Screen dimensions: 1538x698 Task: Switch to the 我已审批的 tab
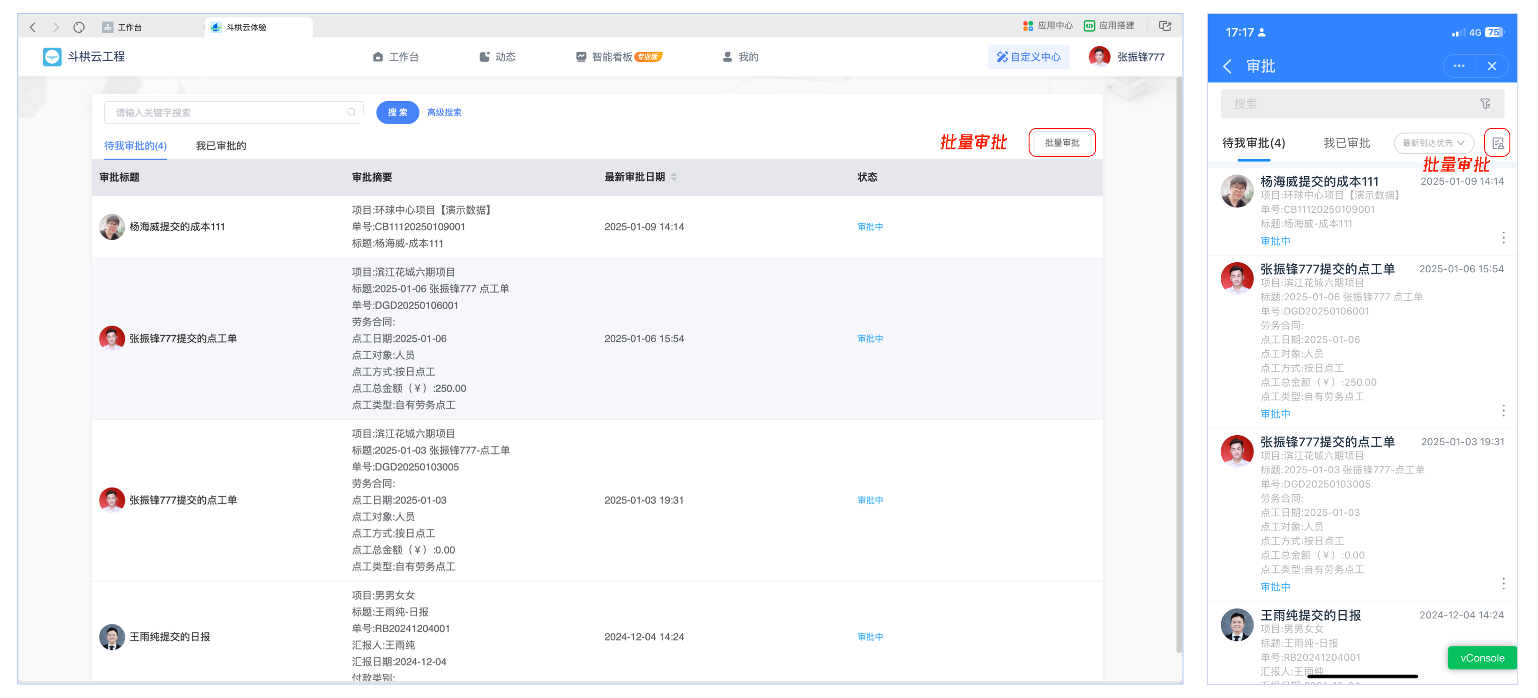221,146
